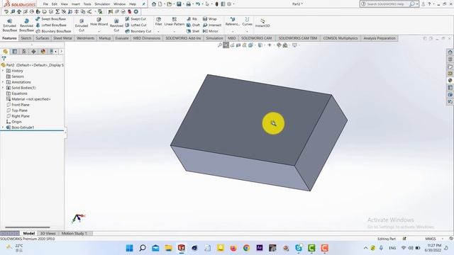
Task: Switch to the Evaluate tab
Action: pyautogui.click(x=121, y=38)
